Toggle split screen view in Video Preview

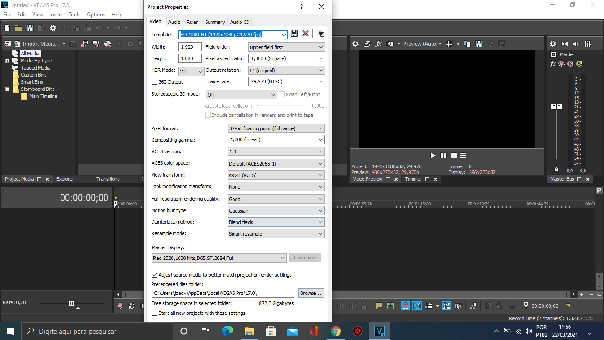click(390, 44)
